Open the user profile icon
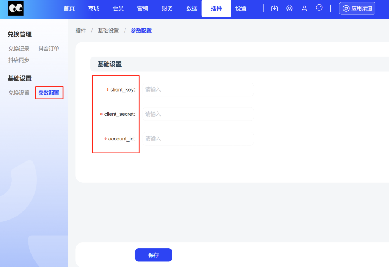Image resolution: width=389 pixels, height=267 pixels. click(304, 8)
